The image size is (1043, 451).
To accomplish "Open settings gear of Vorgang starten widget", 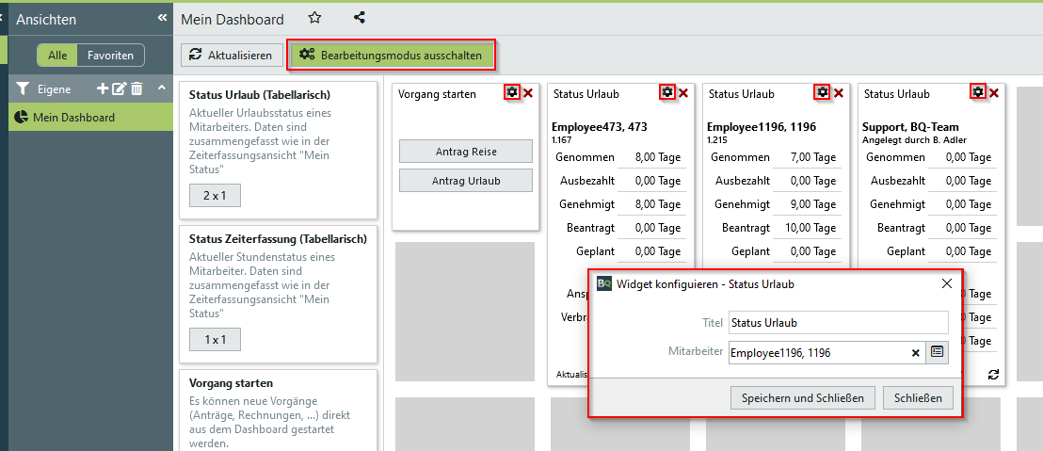I will point(511,92).
